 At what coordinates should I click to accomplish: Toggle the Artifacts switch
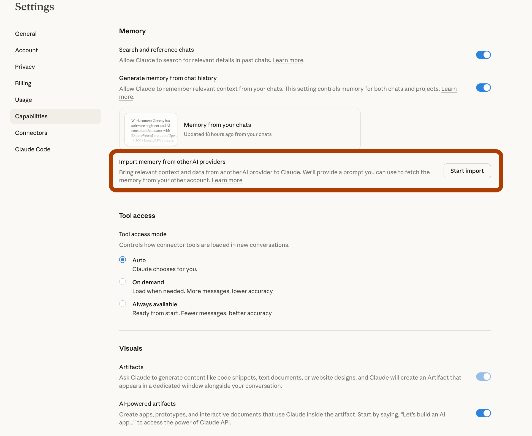[483, 377]
